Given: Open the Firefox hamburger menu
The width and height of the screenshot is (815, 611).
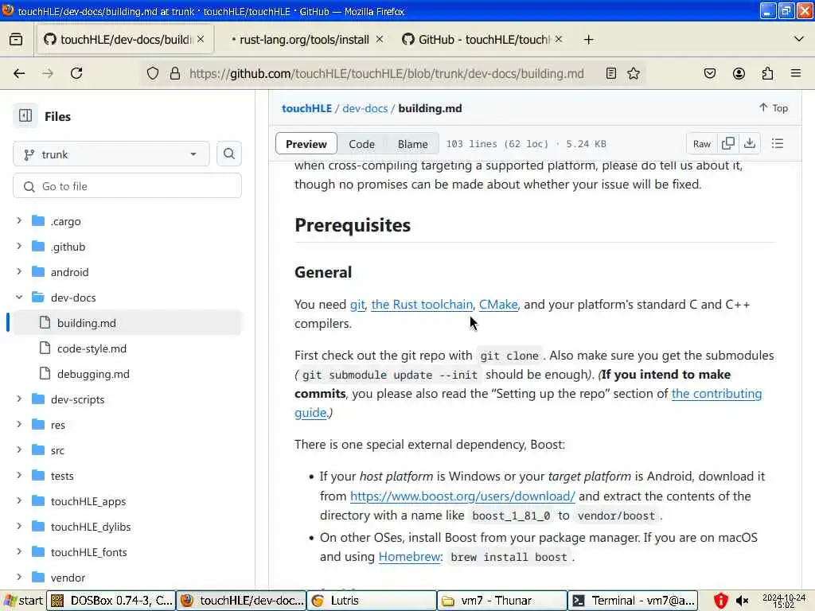Looking at the screenshot, I should pos(796,73).
